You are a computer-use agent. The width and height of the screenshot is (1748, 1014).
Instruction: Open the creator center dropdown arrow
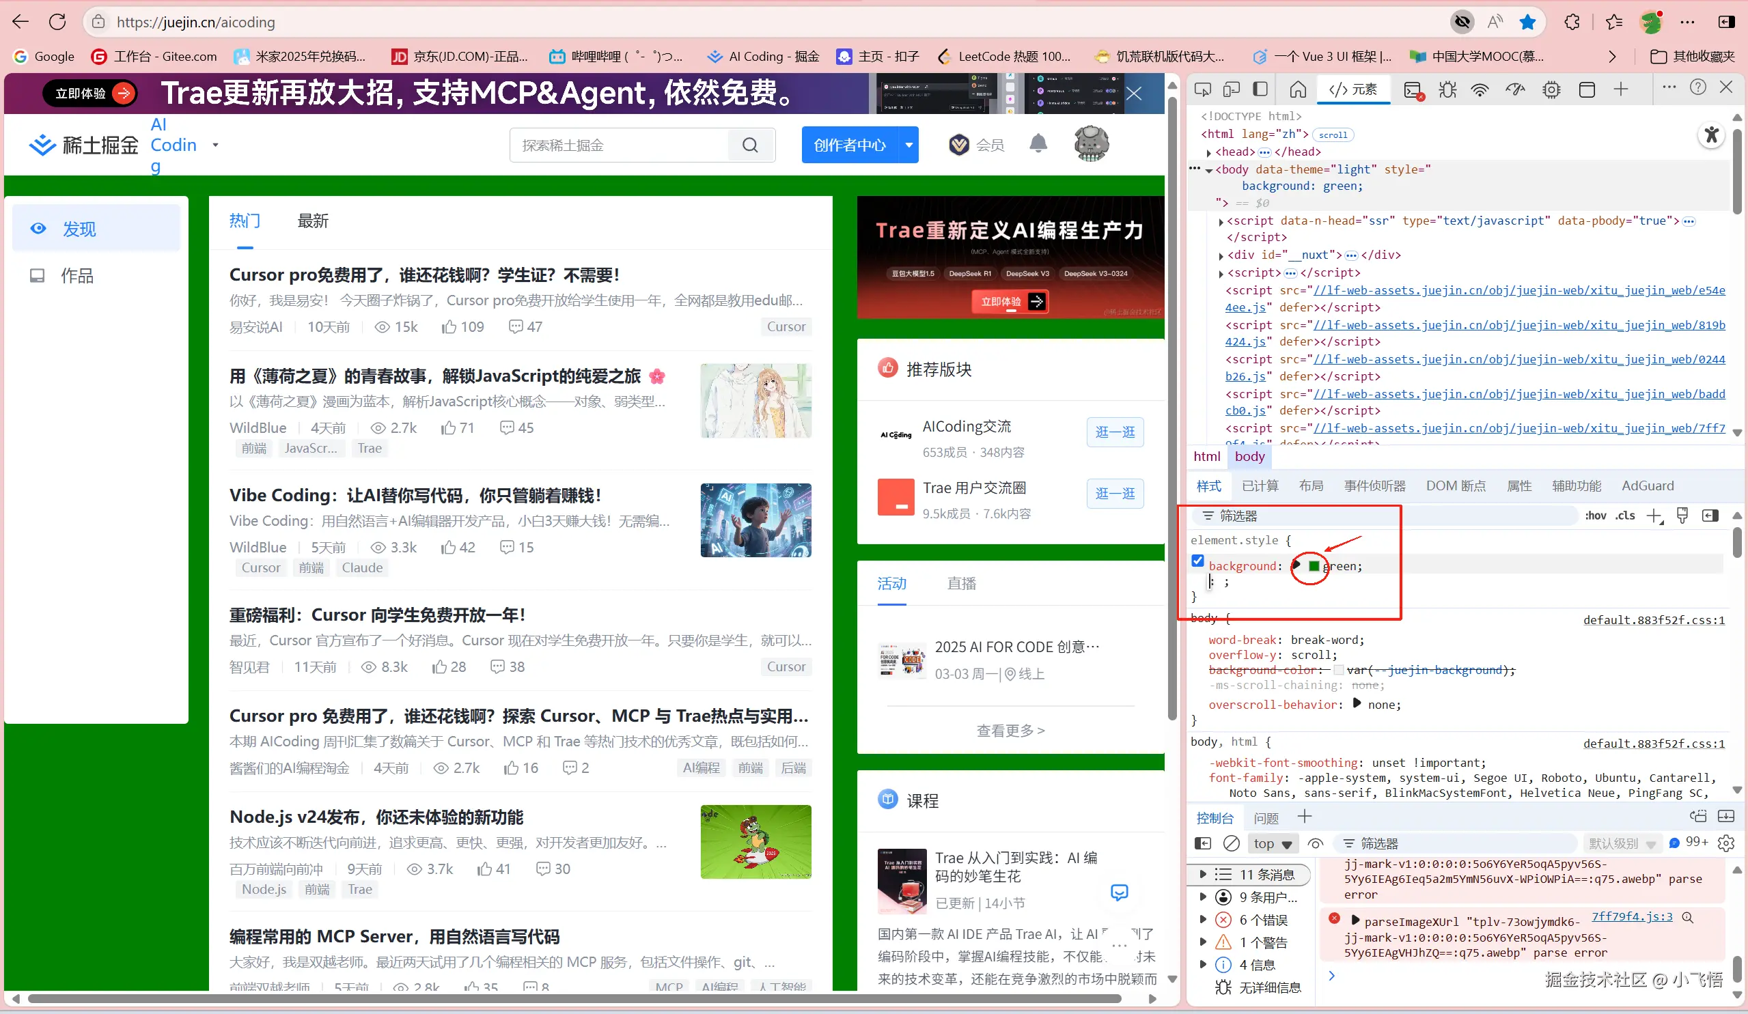point(908,145)
